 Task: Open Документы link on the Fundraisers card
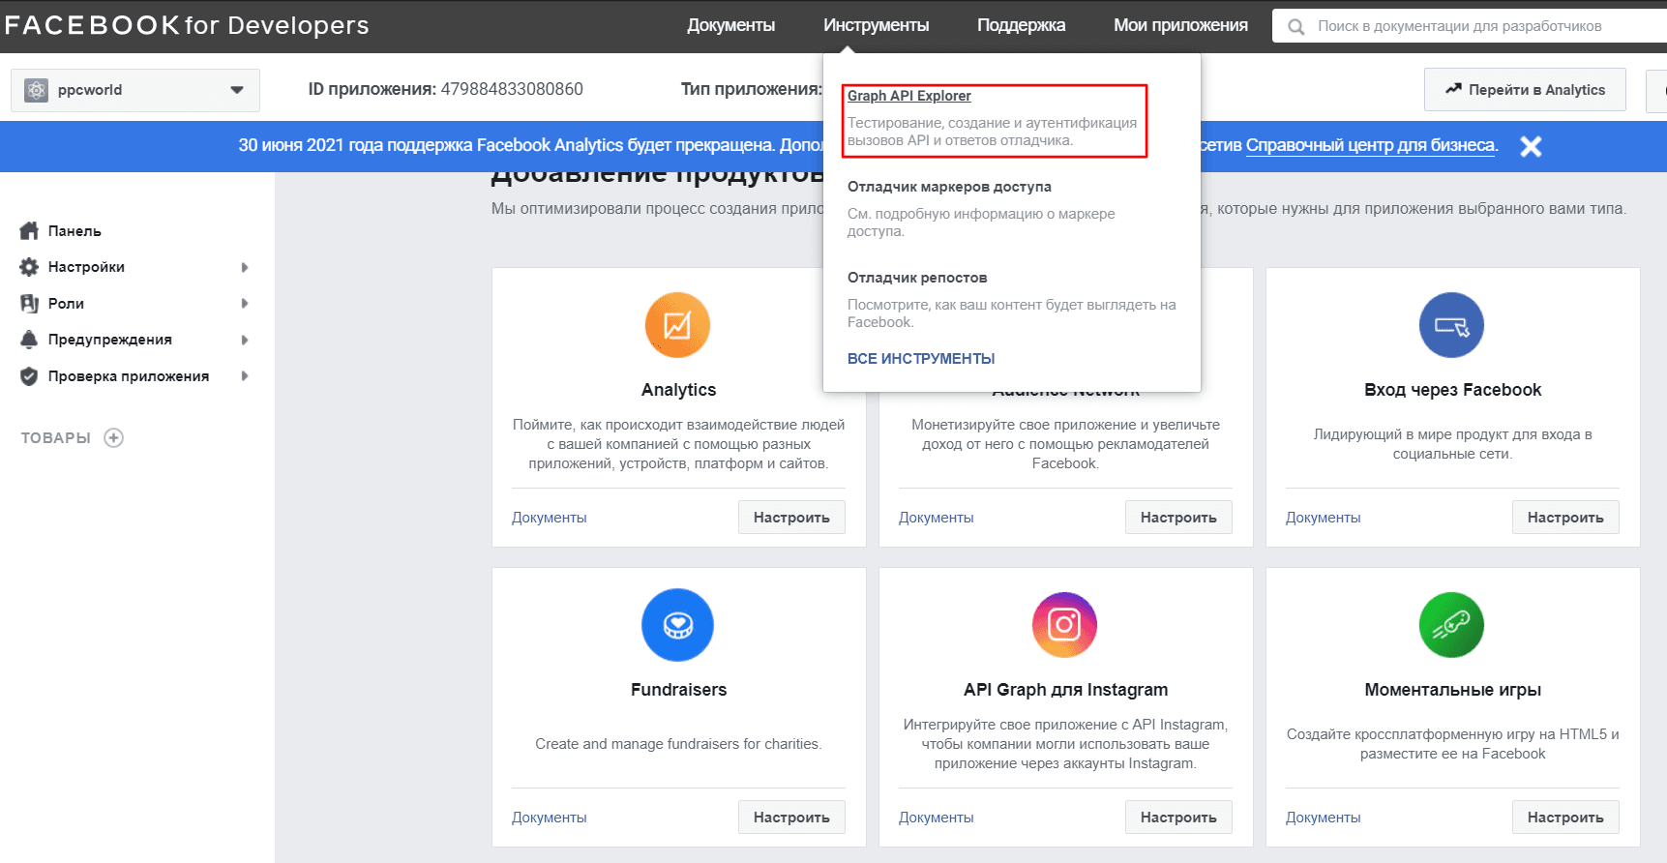pyautogui.click(x=550, y=818)
